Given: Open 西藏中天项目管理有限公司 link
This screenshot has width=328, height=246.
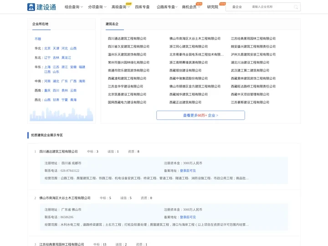Looking at the screenshot, I should (x=250, y=94).
